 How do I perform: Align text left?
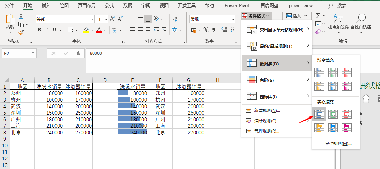133,30
